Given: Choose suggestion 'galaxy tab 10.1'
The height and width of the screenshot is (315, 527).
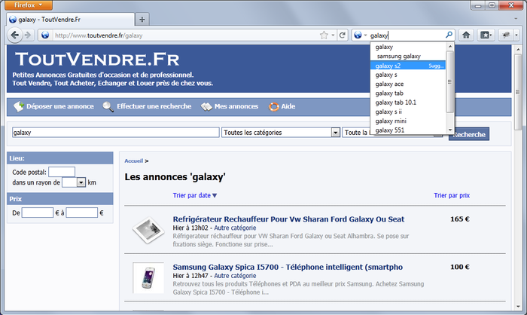Looking at the screenshot, I should pos(408,102).
